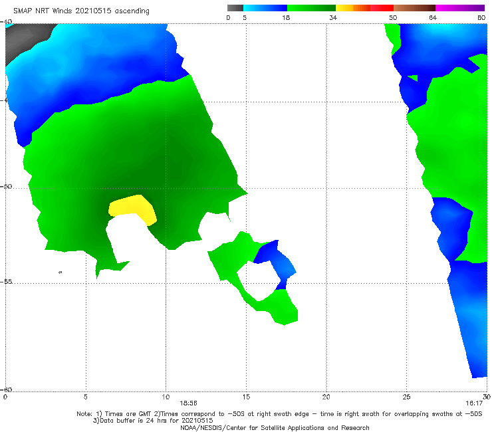The width and height of the screenshot is (492, 432).
Task: Click the latitude axis label -50
Action: coord(6,186)
